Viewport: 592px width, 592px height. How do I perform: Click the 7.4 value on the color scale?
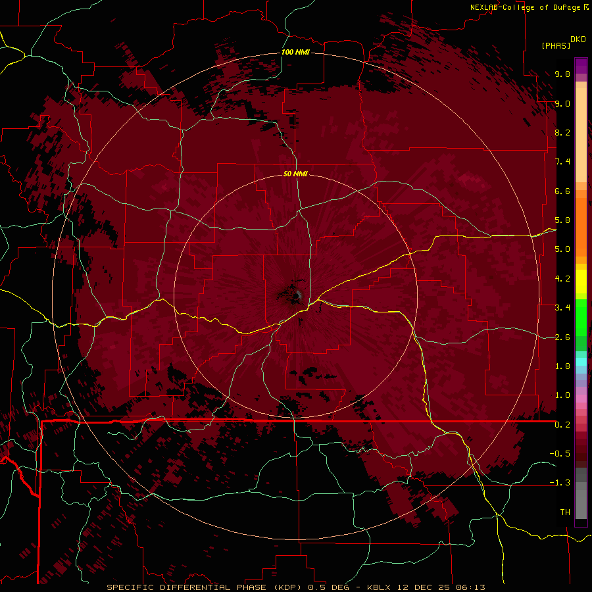(x=562, y=162)
